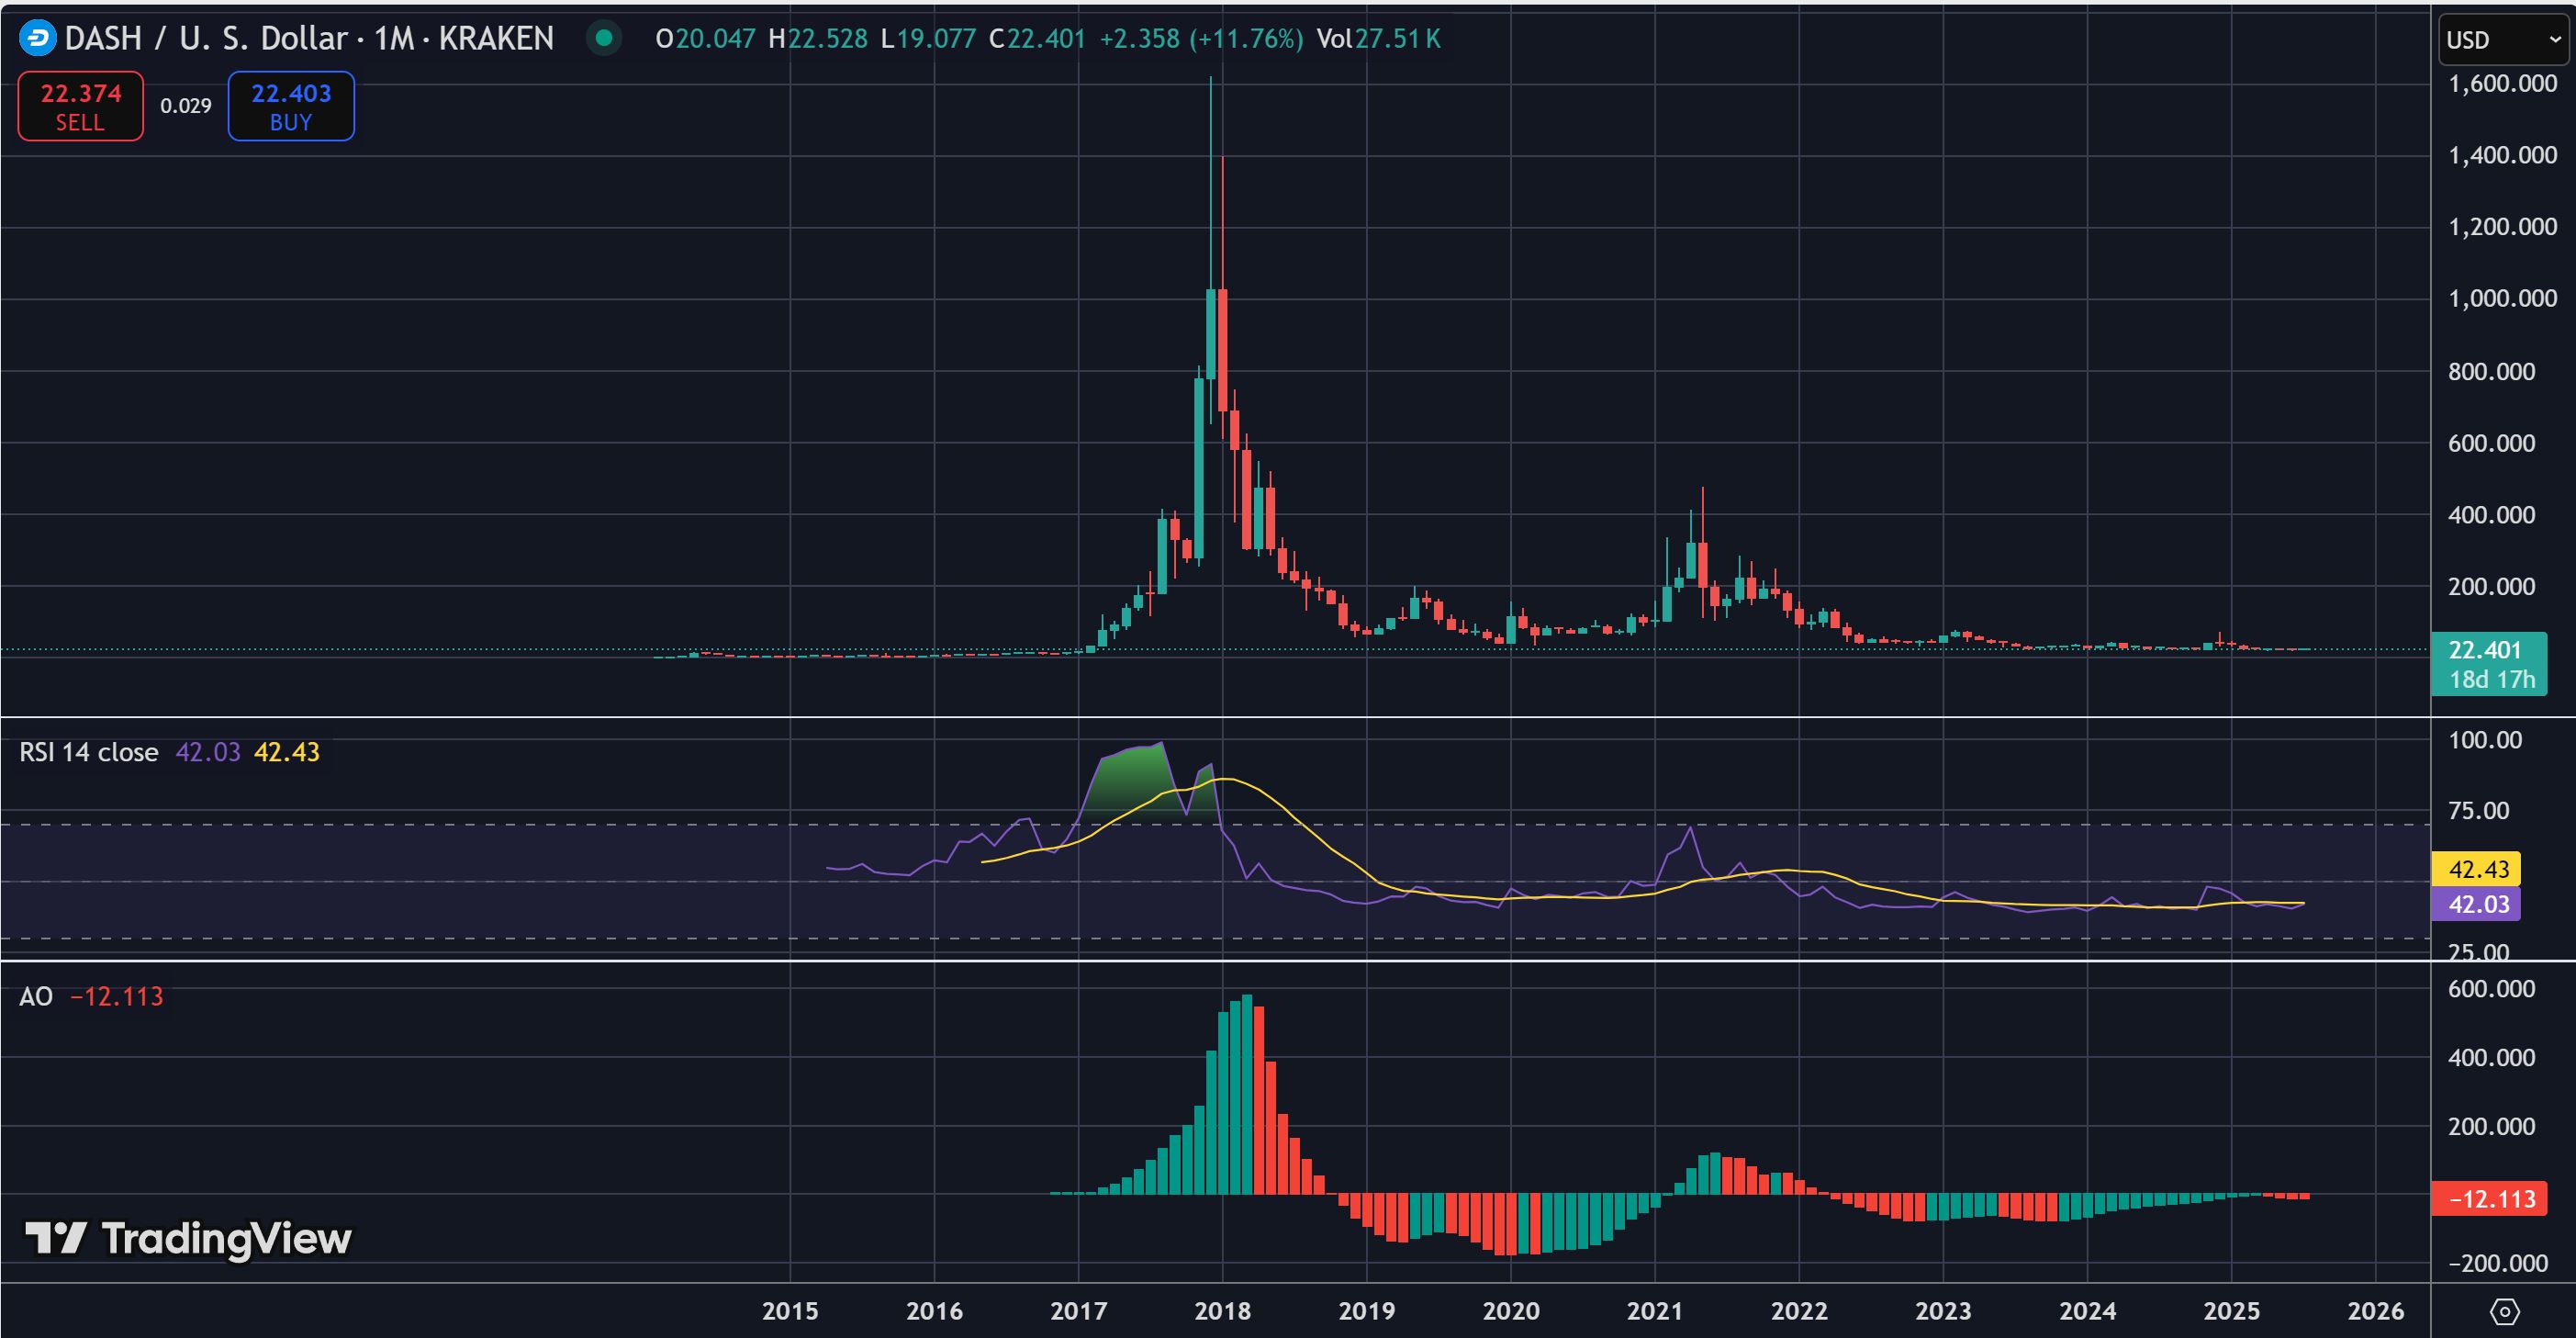2576x1338 pixels.
Task: Click the RSI 14 close indicator label
Action: click(x=89, y=752)
